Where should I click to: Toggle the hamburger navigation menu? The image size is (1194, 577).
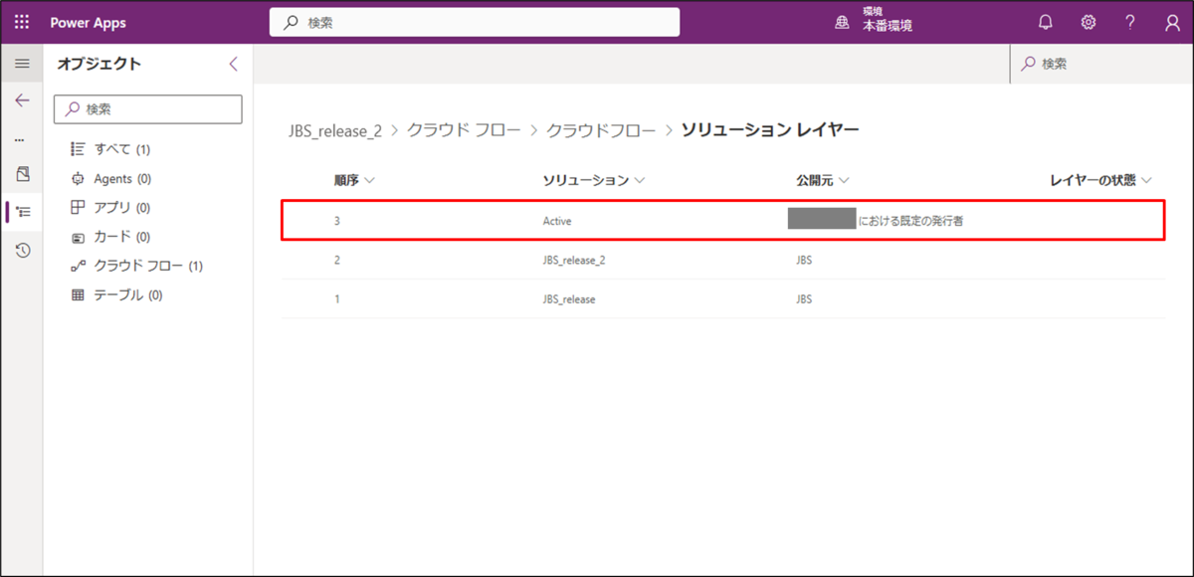pos(22,64)
